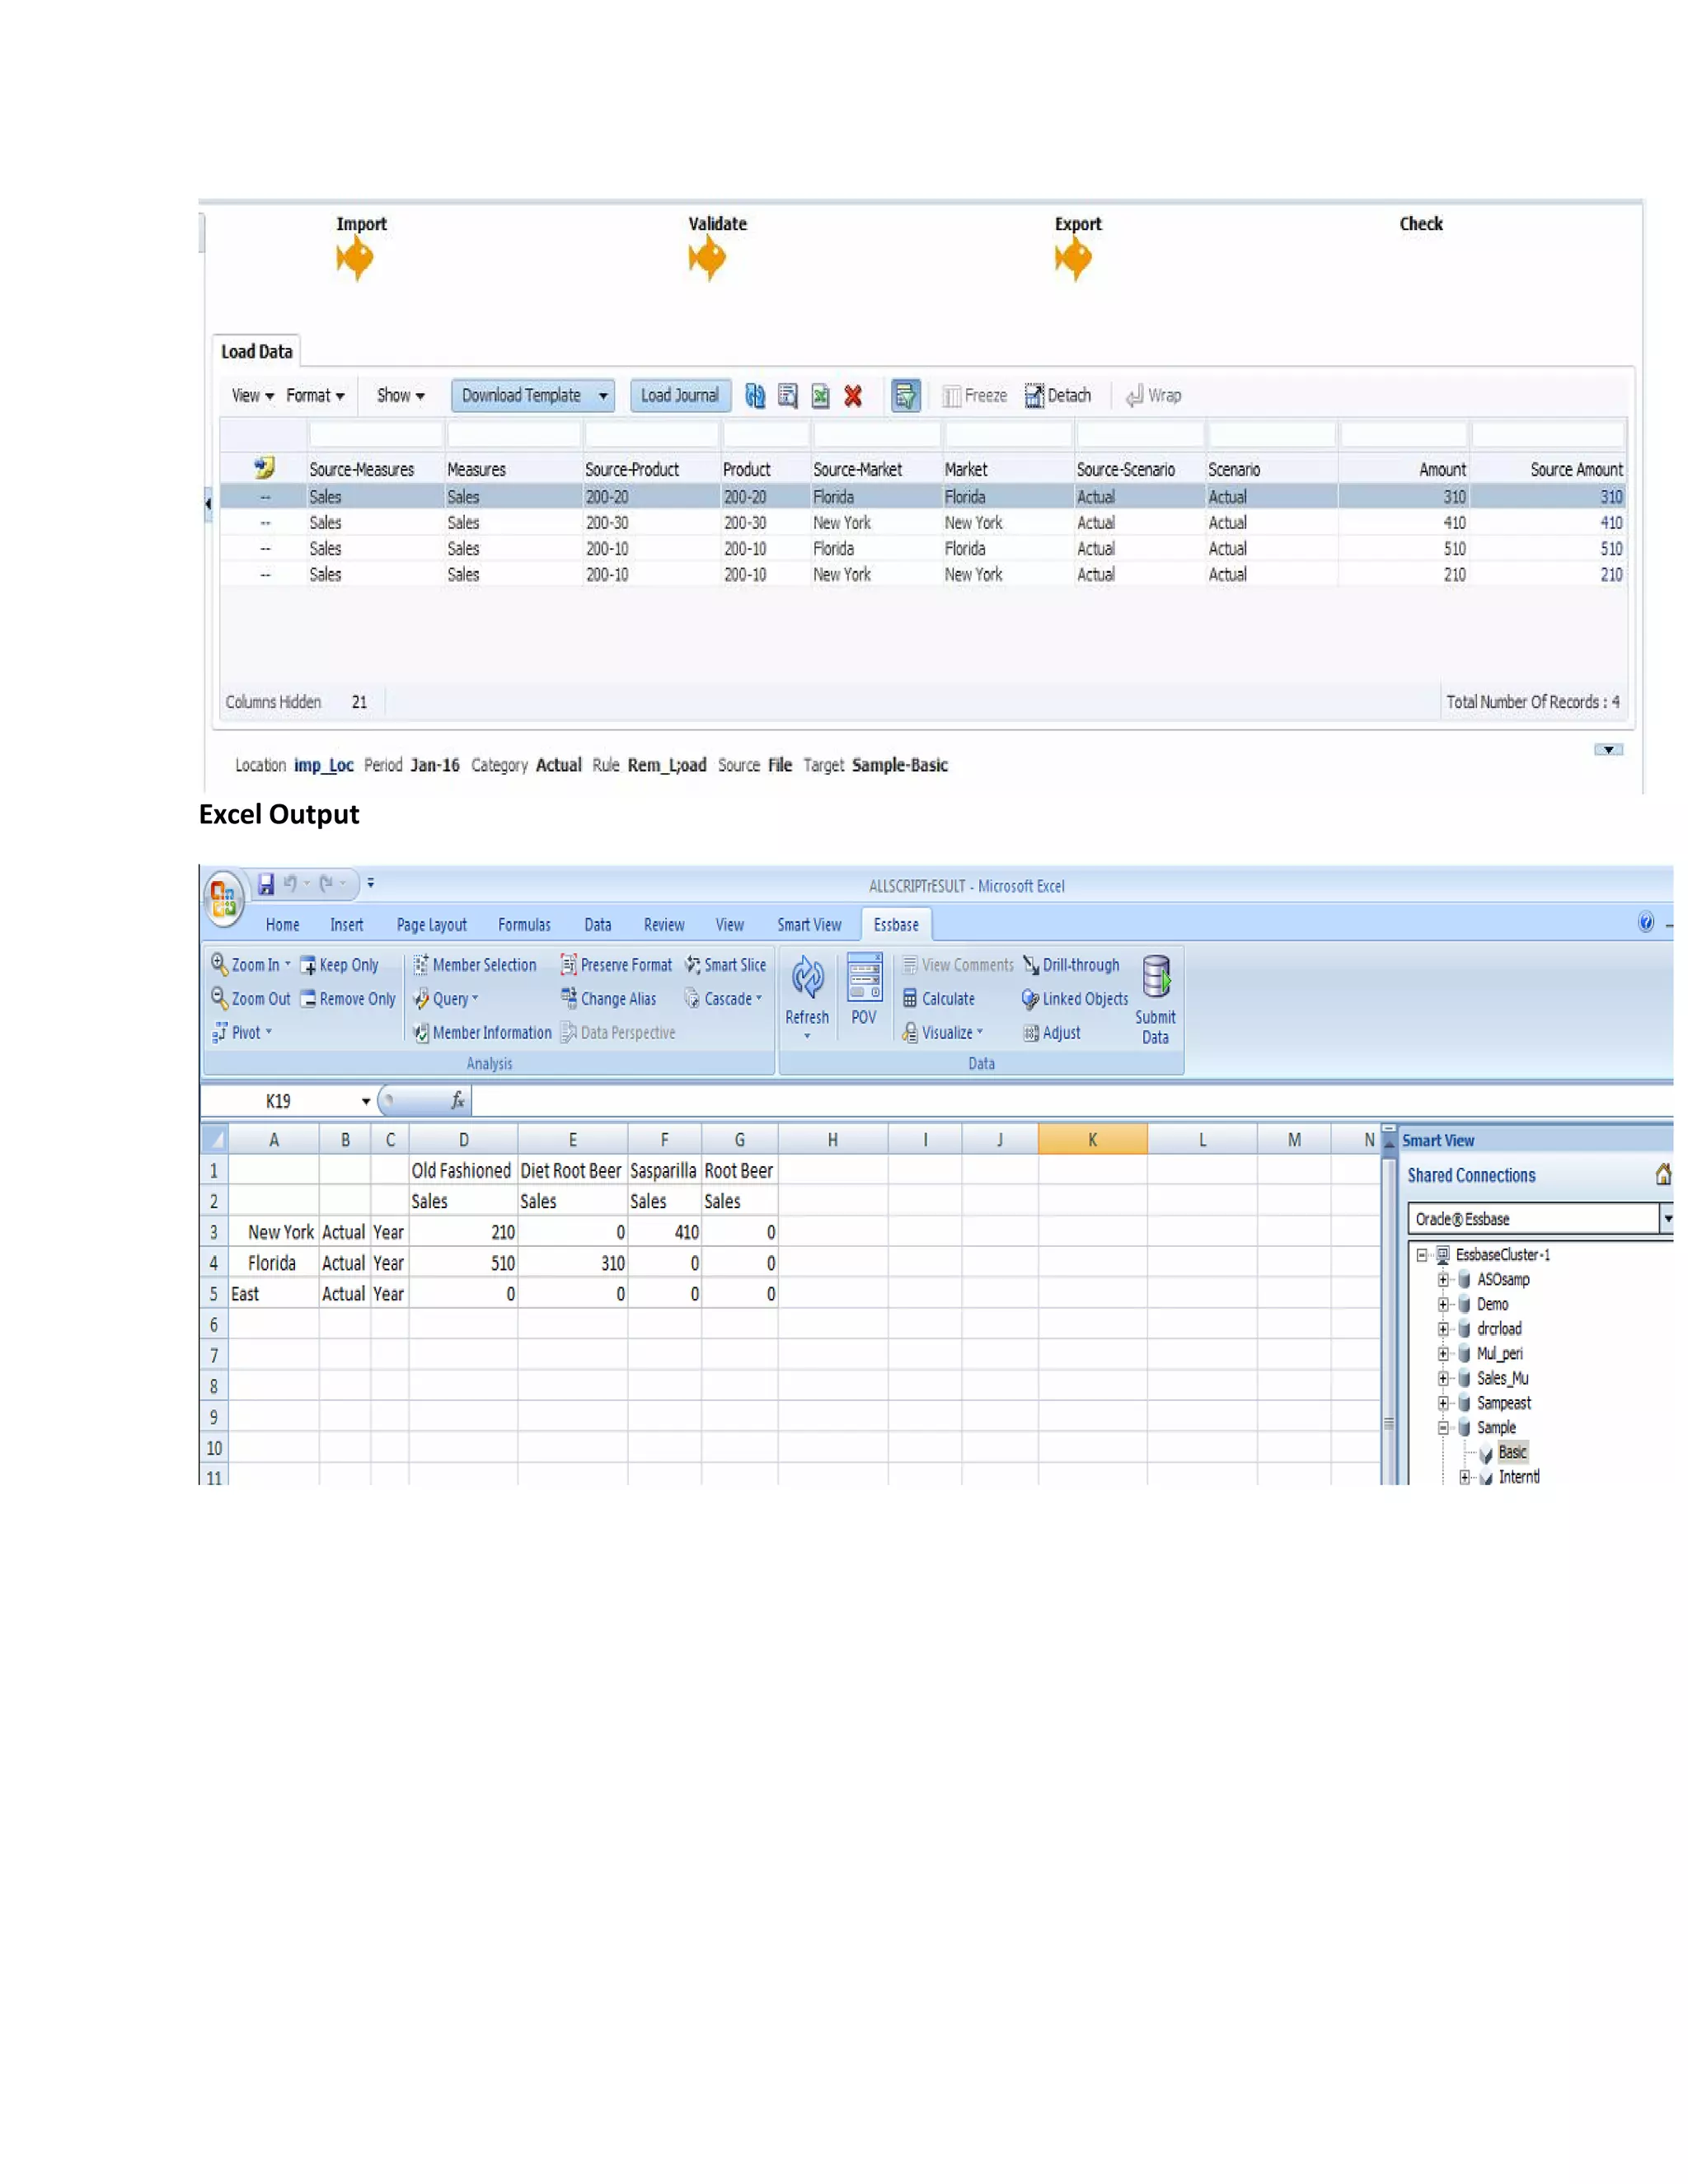Click Adjust in the Data group
Viewport: 1688px width, 2184px height.
pos(1051,1033)
